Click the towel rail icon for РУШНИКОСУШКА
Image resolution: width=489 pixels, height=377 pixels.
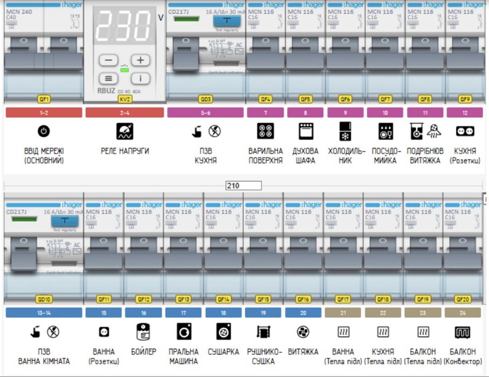click(x=263, y=332)
